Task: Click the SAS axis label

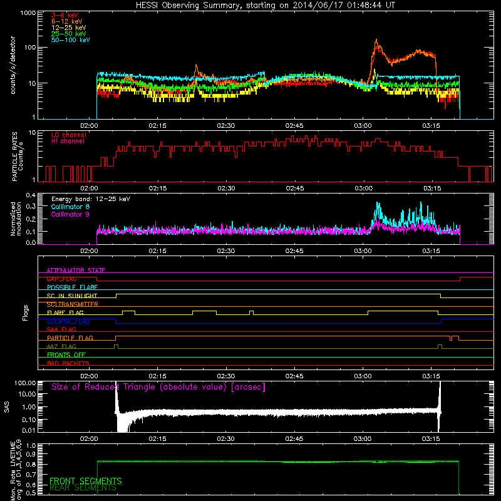Action: tap(6, 407)
